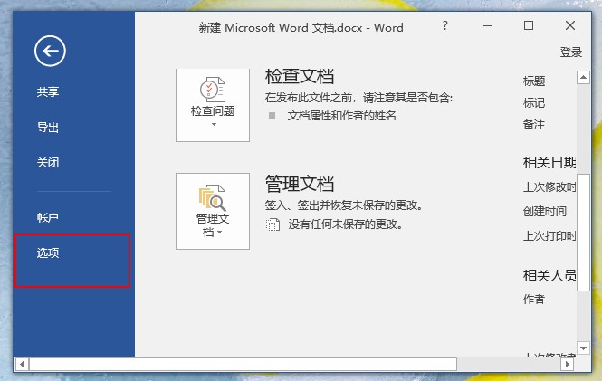Click the 没有任何未保存的更改 entry
602x381 pixels.
point(346,224)
